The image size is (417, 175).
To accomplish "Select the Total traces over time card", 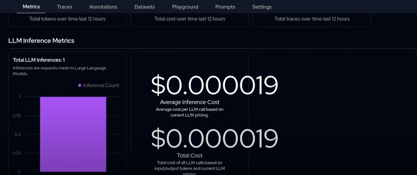I will 312,19.
